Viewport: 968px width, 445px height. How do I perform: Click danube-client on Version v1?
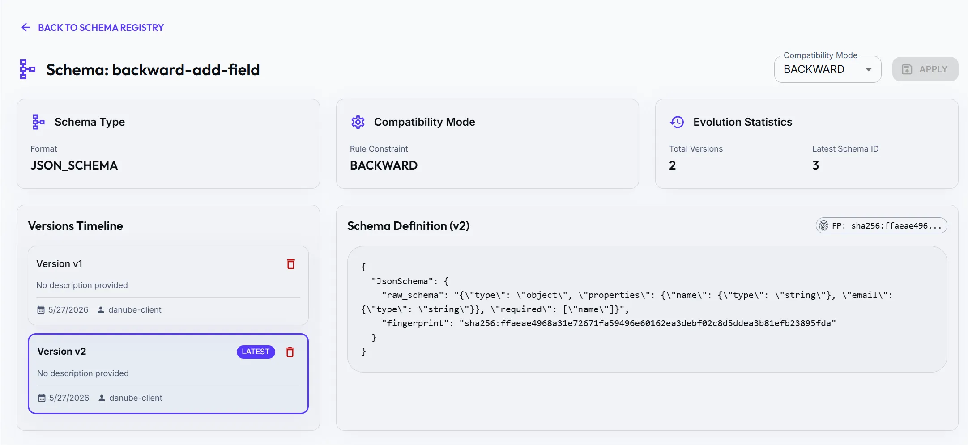click(135, 310)
